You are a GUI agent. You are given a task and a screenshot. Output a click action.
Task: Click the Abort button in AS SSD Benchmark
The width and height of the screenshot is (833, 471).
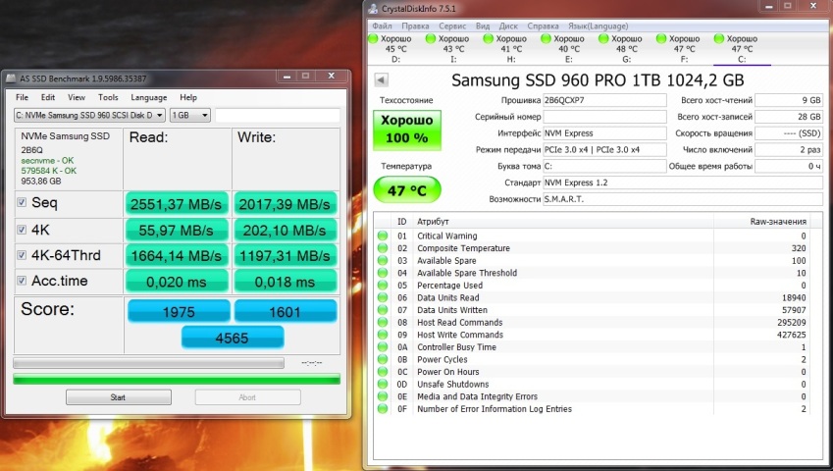[x=247, y=397]
